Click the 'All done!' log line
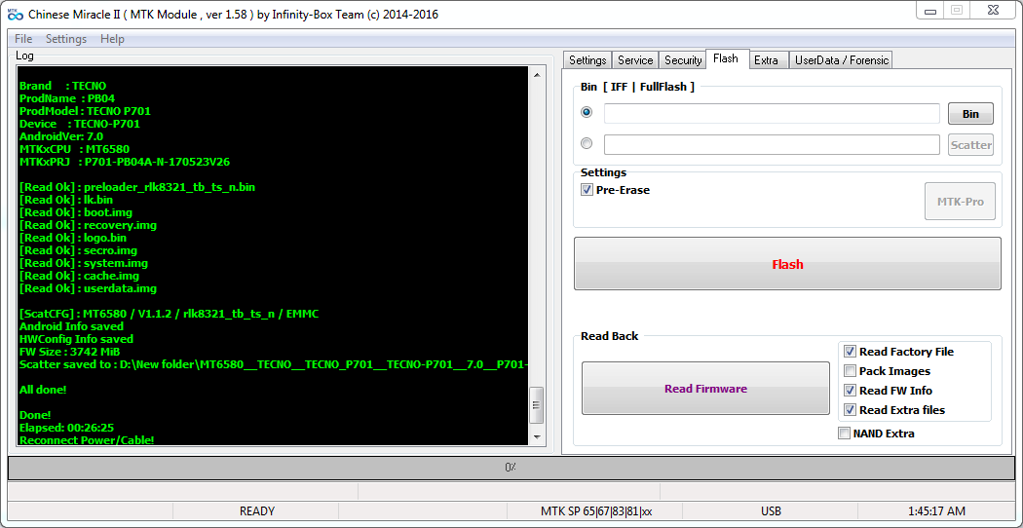Viewport: 1023px width, 528px height. (x=43, y=390)
